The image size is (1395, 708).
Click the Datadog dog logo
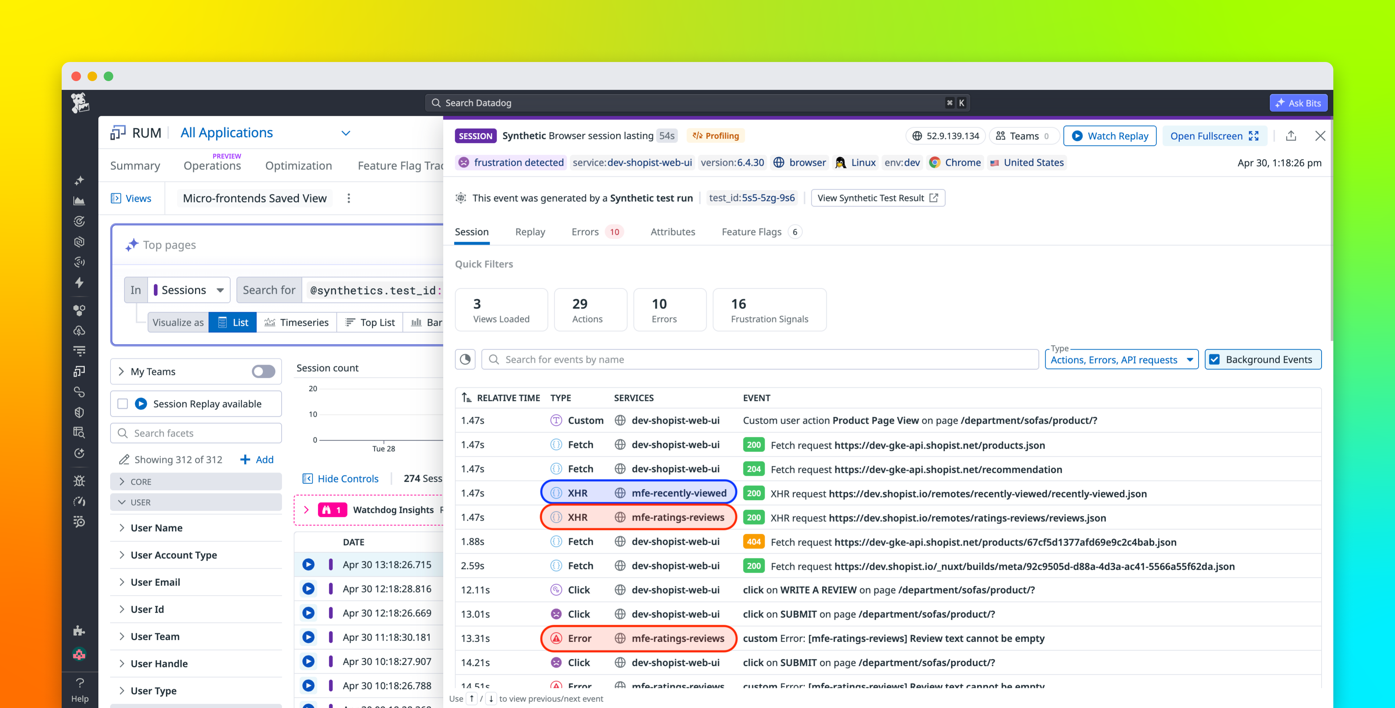click(x=80, y=102)
